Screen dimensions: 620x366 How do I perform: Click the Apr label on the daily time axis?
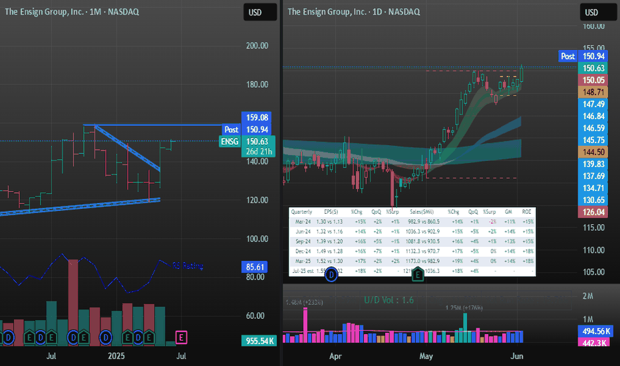335,356
